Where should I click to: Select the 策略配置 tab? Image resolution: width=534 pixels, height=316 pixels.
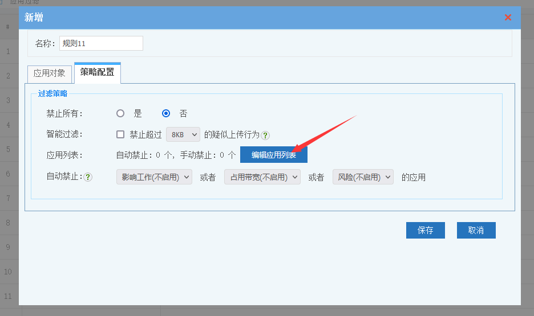coord(97,72)
